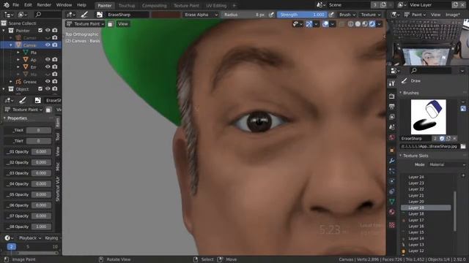Collapse the Properties panel on the left

pos(4,118)
